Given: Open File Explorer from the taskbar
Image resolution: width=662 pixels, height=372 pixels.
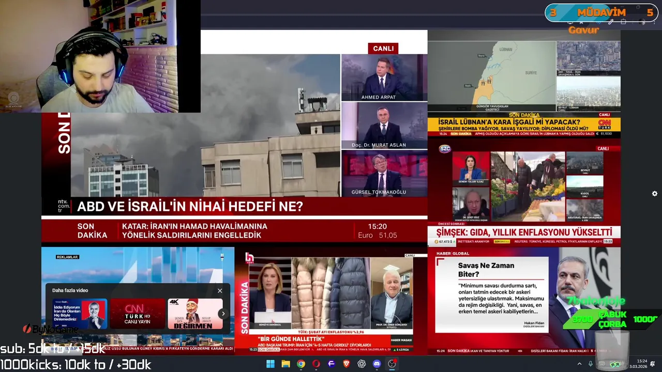Looking at the screenshot, I should (285, 364).
